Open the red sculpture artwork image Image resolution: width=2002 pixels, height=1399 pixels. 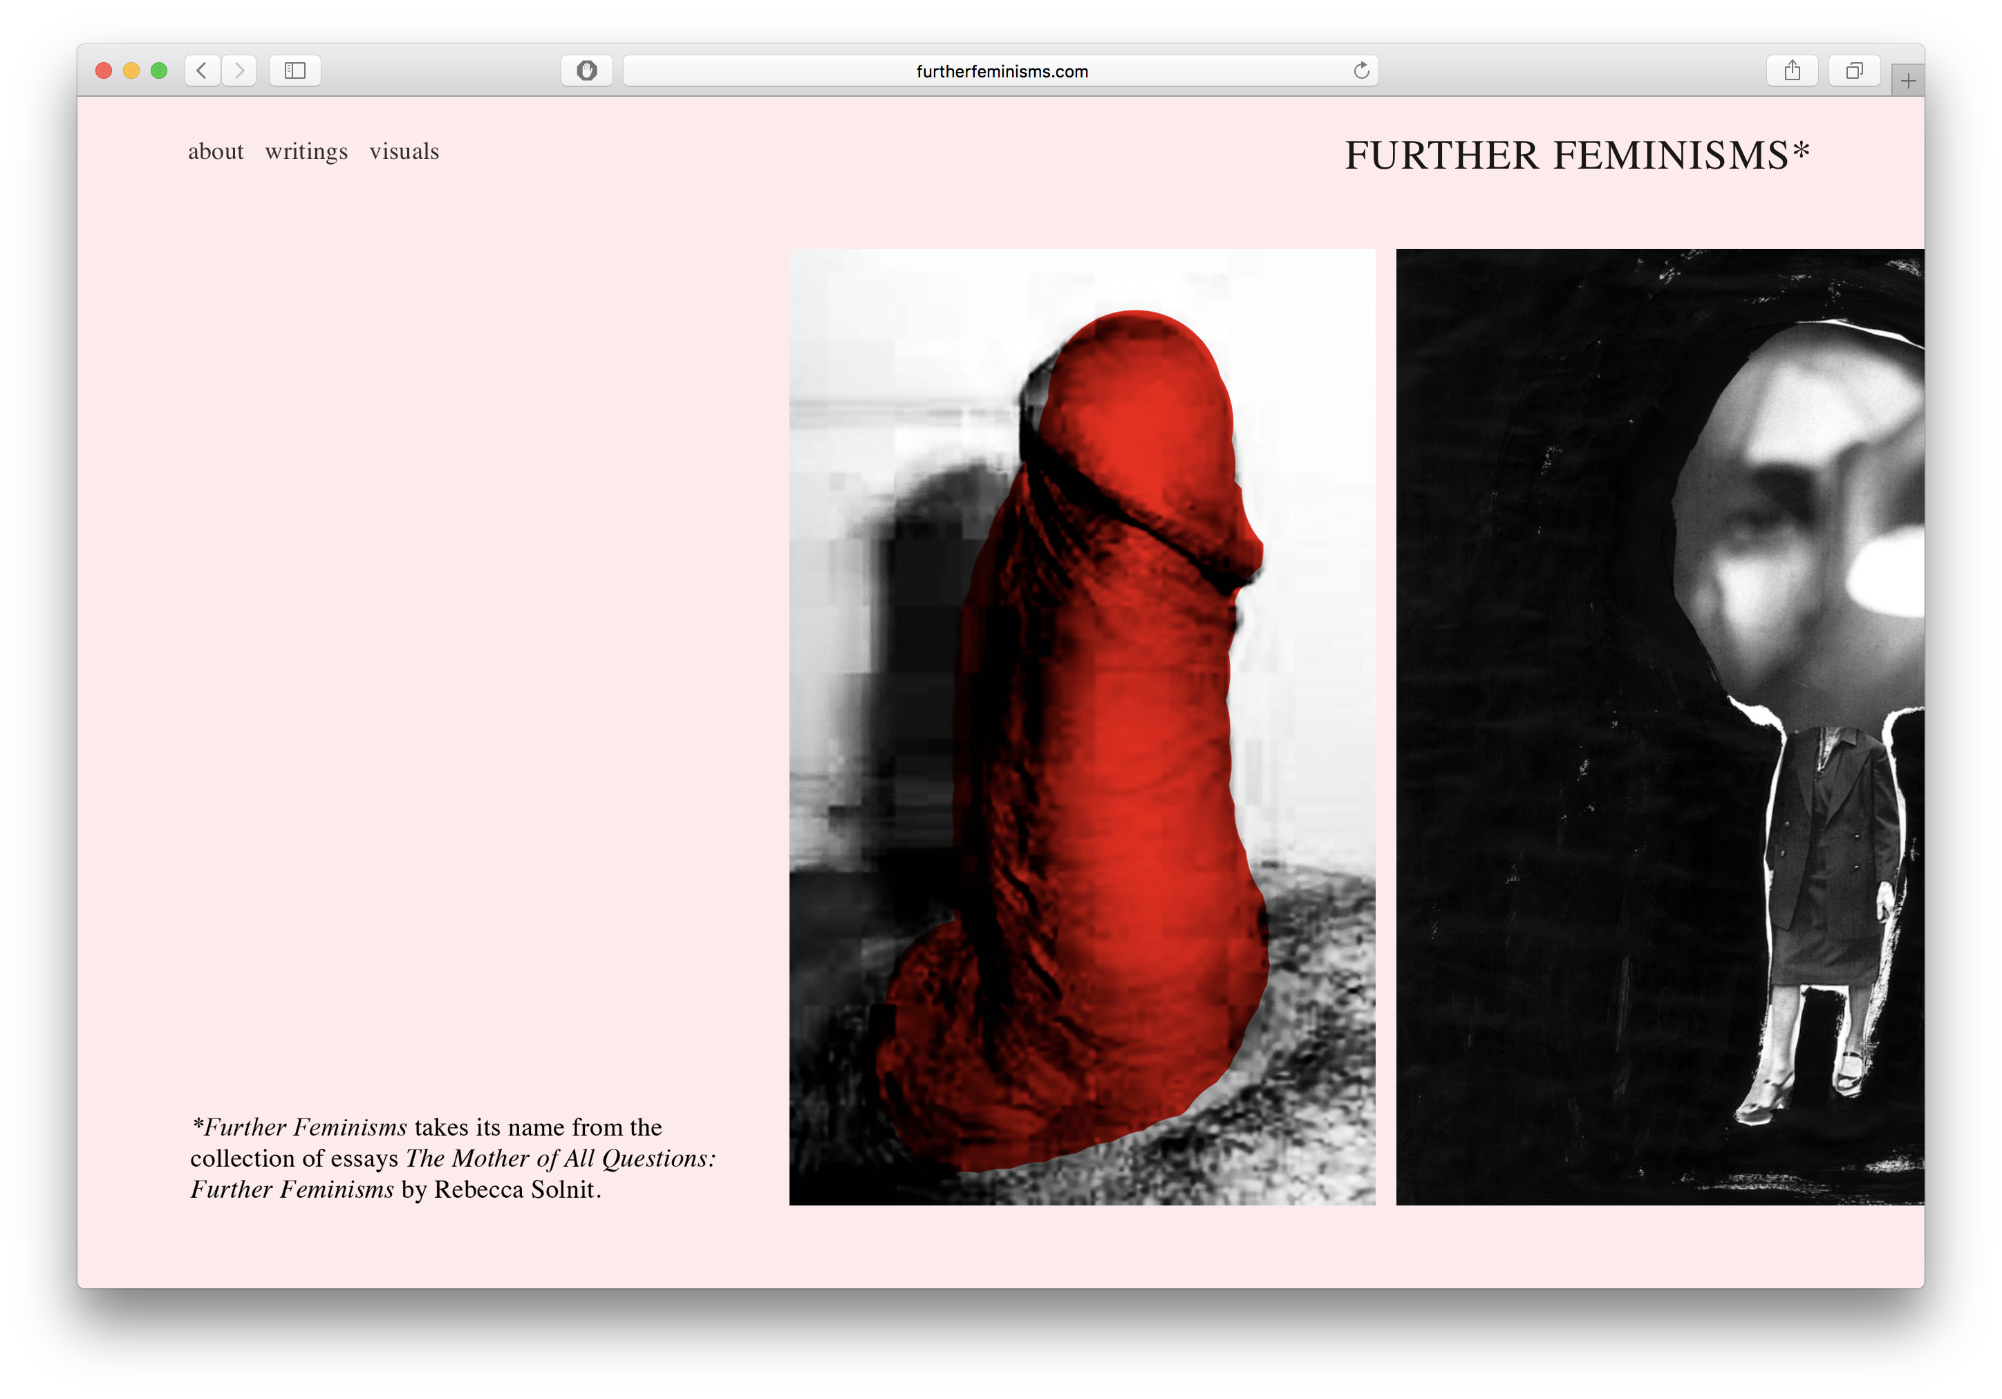pos(1082,727)
